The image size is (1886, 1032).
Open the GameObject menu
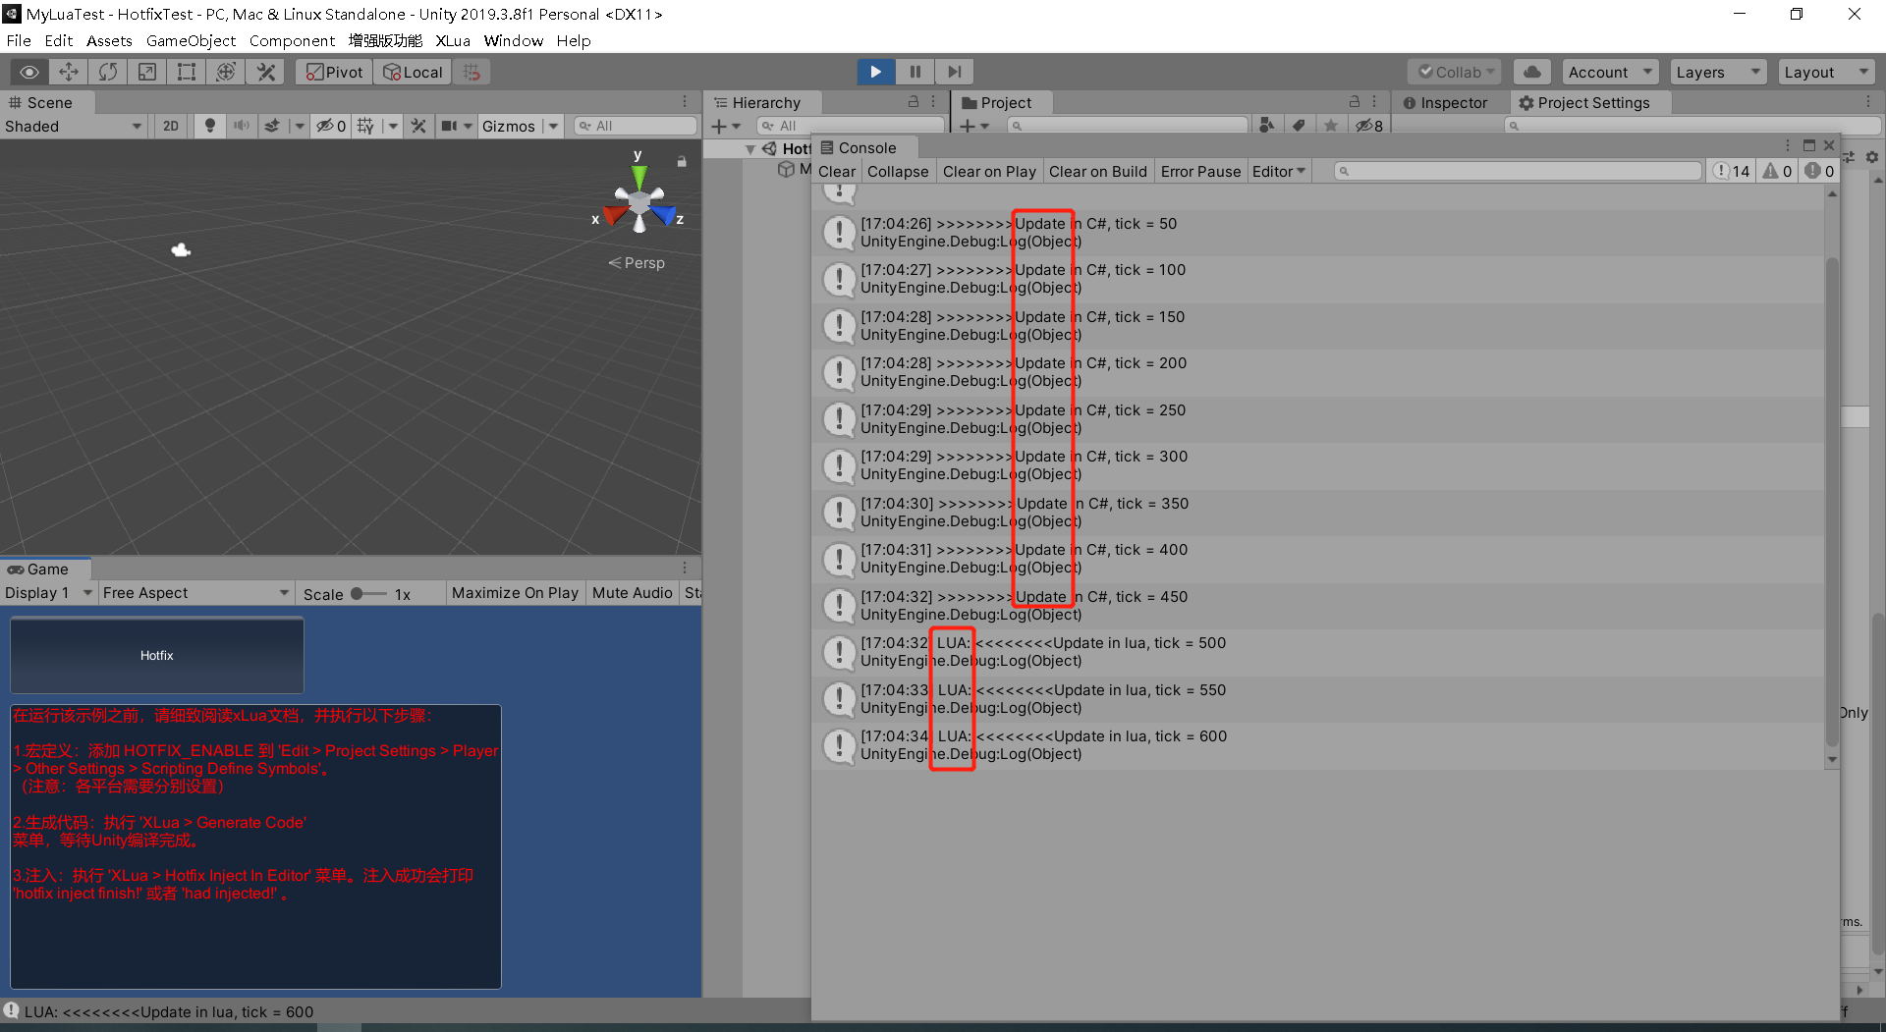coord(191,40)
